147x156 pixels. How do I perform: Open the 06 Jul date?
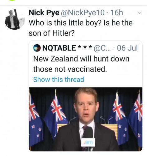[127, 48]
